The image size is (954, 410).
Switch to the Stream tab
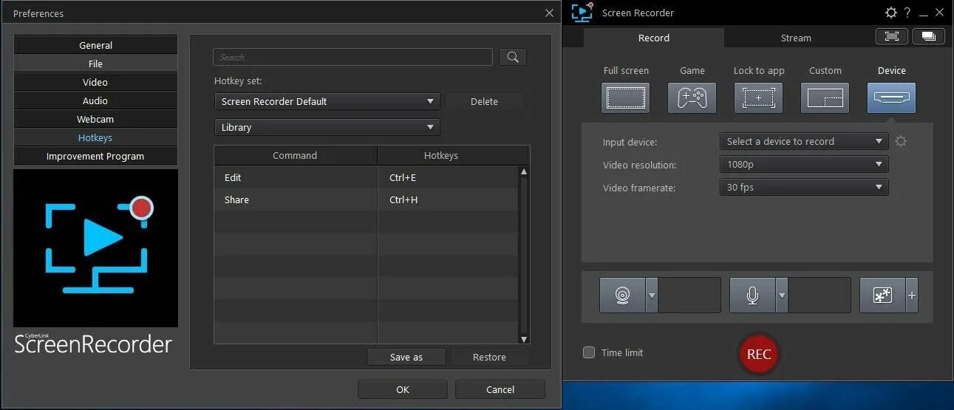(796, 38)
